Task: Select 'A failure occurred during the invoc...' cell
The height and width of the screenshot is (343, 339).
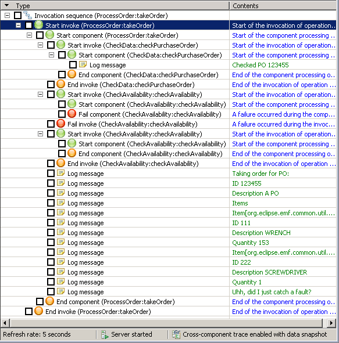Action: coord(283,124)
